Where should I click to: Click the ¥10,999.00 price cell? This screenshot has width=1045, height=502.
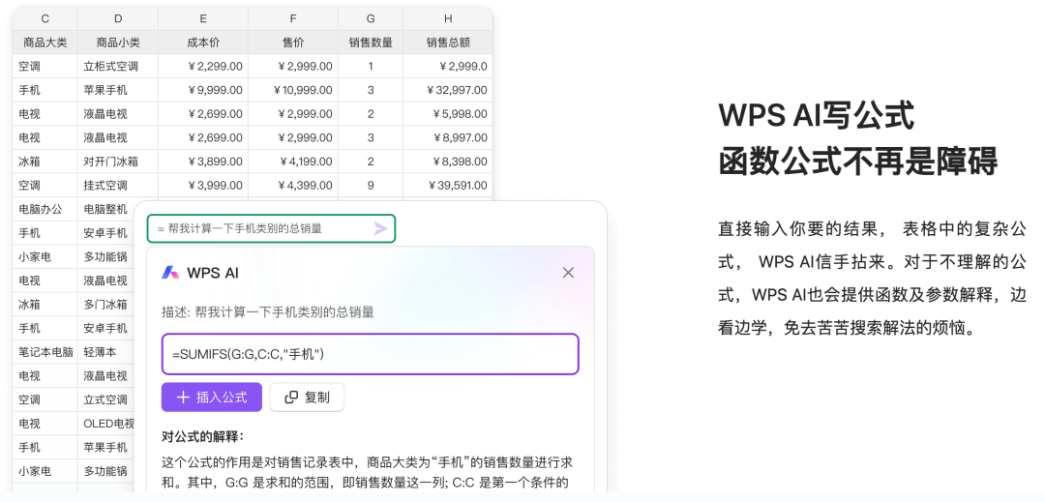pos(293,90)
